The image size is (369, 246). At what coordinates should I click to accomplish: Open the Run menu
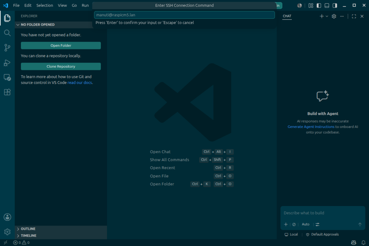85,5
